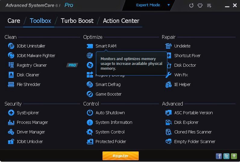Click the Registry Cleaner grid icon

tap(11, 65)
